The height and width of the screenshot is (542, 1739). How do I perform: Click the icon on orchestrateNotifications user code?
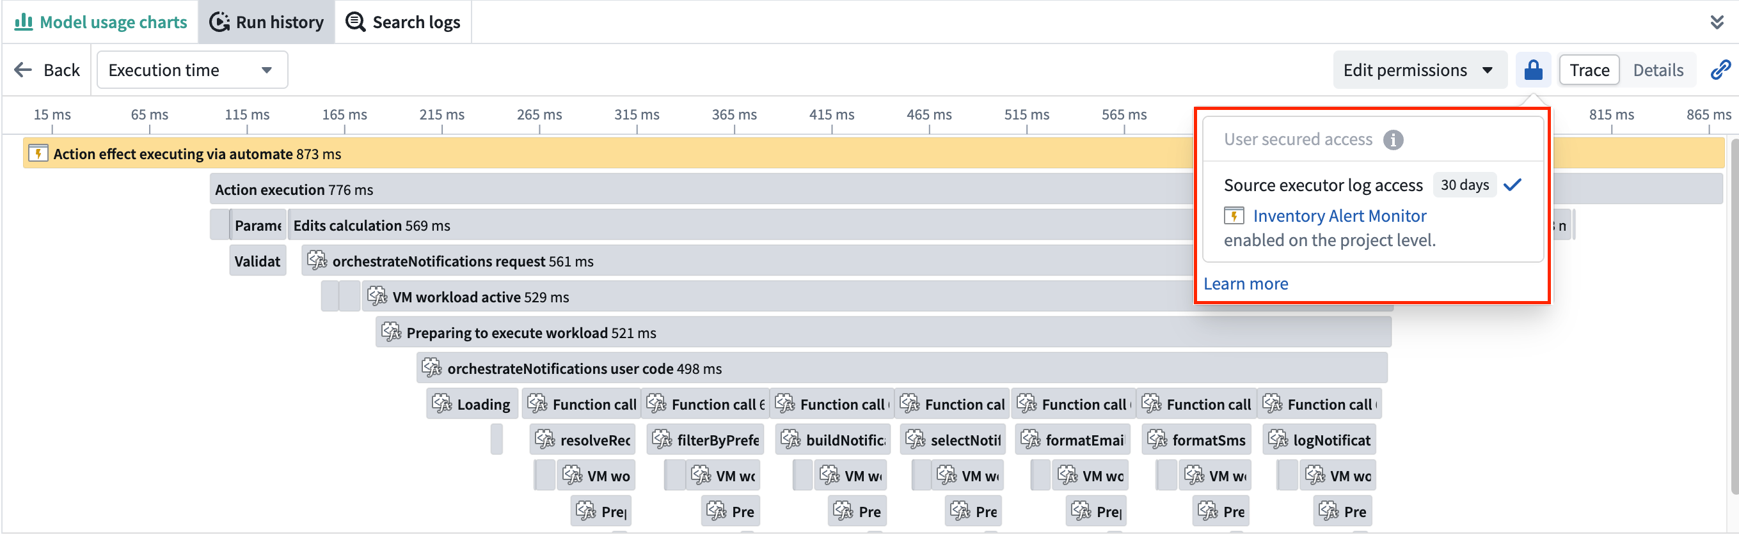(x=431, y=368)
